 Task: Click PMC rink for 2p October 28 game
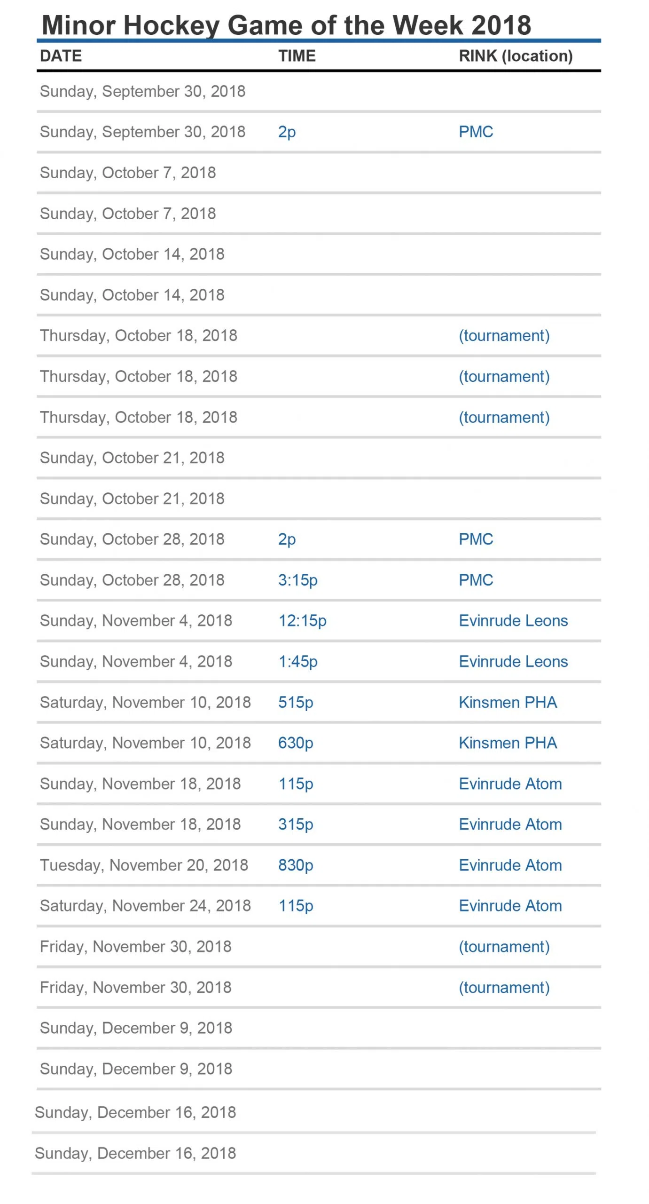pos(476,539)
